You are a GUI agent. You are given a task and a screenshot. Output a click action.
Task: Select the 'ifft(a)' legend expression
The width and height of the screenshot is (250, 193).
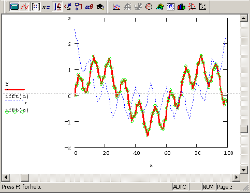pos(17,96)
